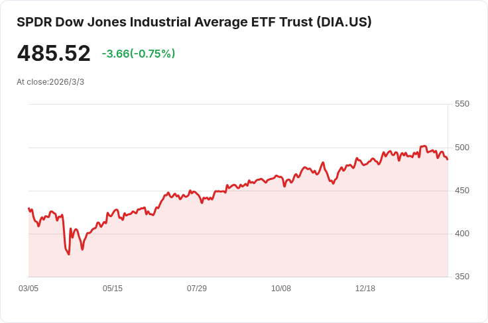
Task: Click the right endpoint of the price line
Action: (x=448, y=160)
